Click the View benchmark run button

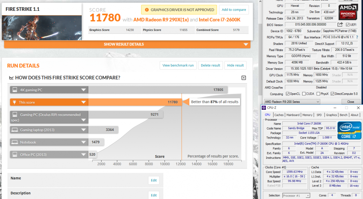pos(178,65)
